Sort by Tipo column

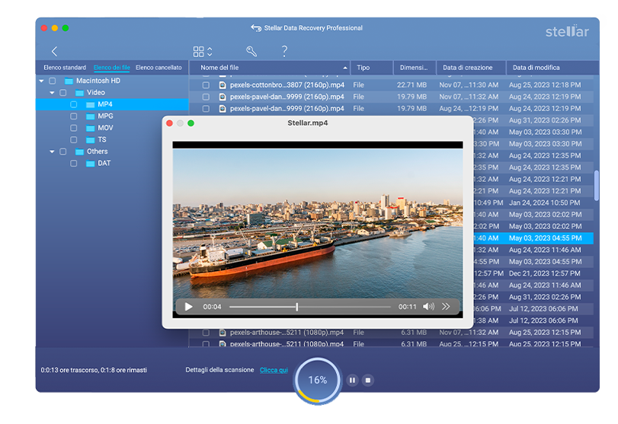(372, 68)
